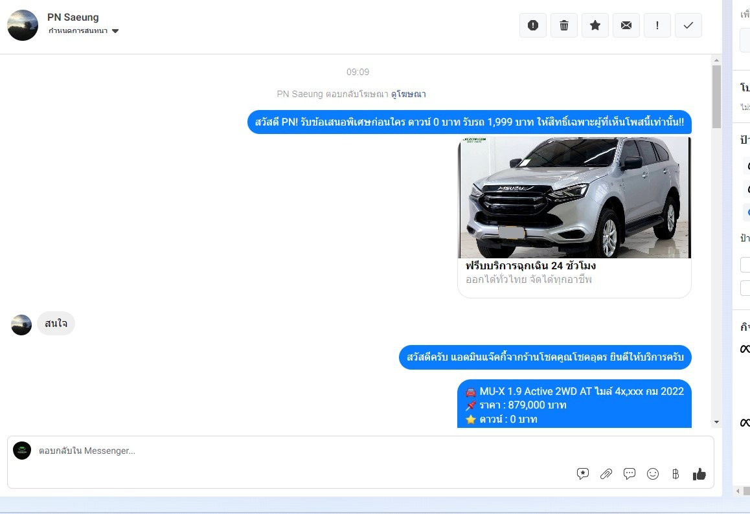Viewport: 750px width, 514px height.
Task: Open the emoji picker smiley icon
Action: point(653,474)
